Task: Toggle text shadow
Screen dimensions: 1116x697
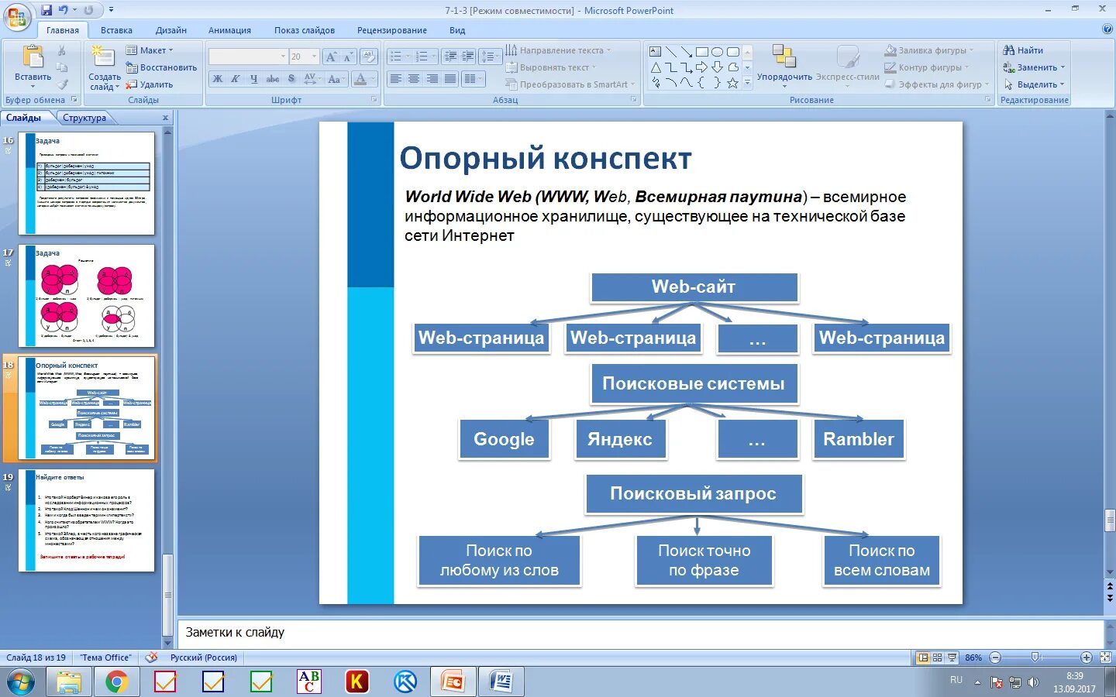Action: click(291, 79)
